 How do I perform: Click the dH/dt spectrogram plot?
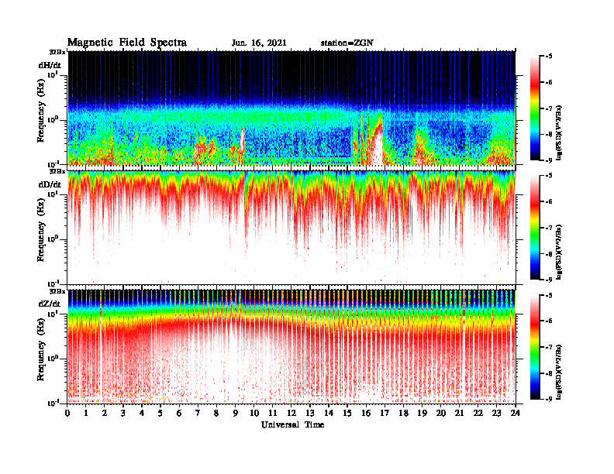(291, 108)
